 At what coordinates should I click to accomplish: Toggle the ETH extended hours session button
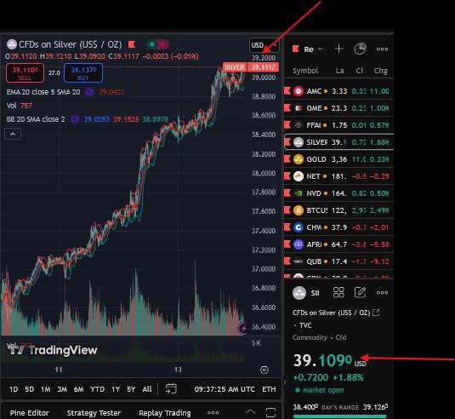tap(269, 389)
